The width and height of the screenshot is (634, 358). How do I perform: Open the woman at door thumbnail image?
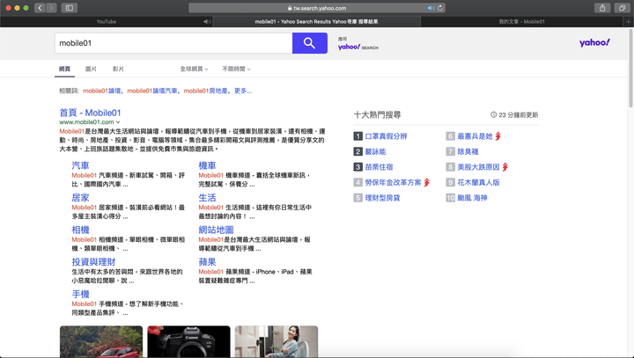coord(276,341)
